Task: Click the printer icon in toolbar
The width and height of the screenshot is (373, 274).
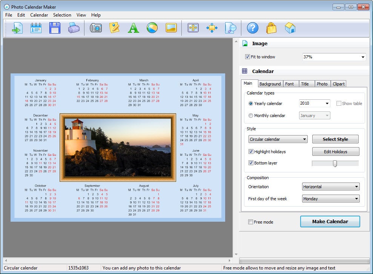Action: click(74, 28)
